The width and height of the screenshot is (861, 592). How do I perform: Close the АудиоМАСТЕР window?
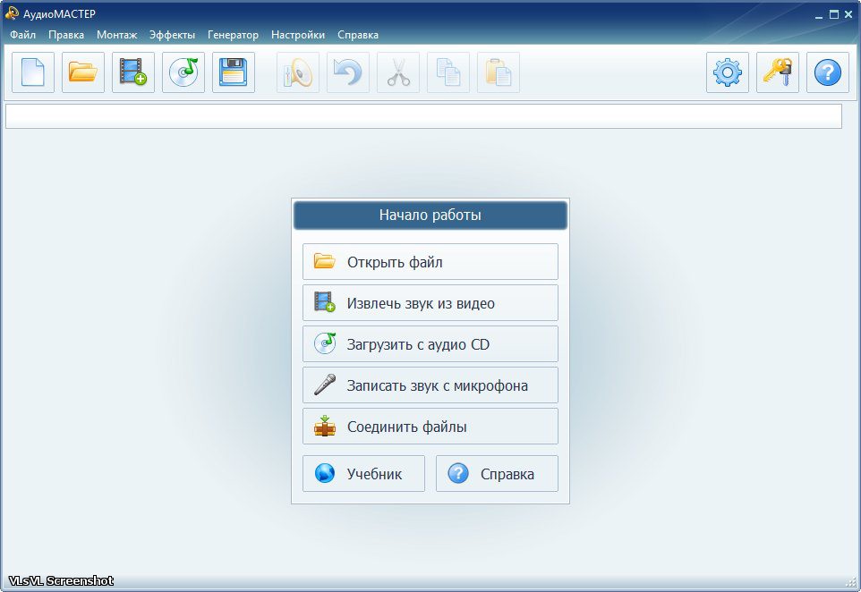848,15
